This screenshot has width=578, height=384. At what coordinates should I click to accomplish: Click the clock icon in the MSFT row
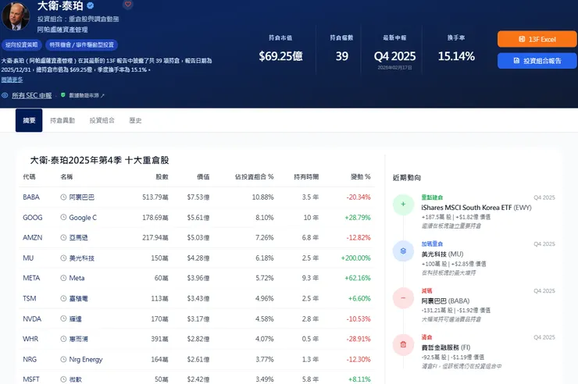[63, 379]
